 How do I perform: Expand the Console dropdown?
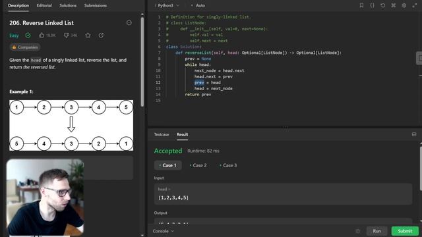click(163, 231)
